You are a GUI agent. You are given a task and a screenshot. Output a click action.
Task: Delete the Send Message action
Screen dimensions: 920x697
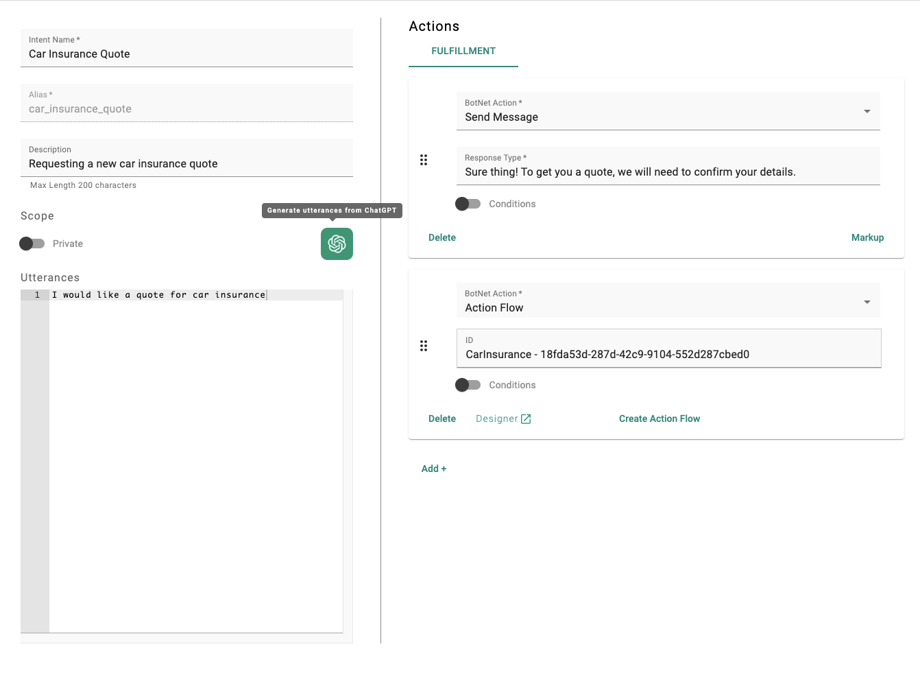click(x=442, y=237)
